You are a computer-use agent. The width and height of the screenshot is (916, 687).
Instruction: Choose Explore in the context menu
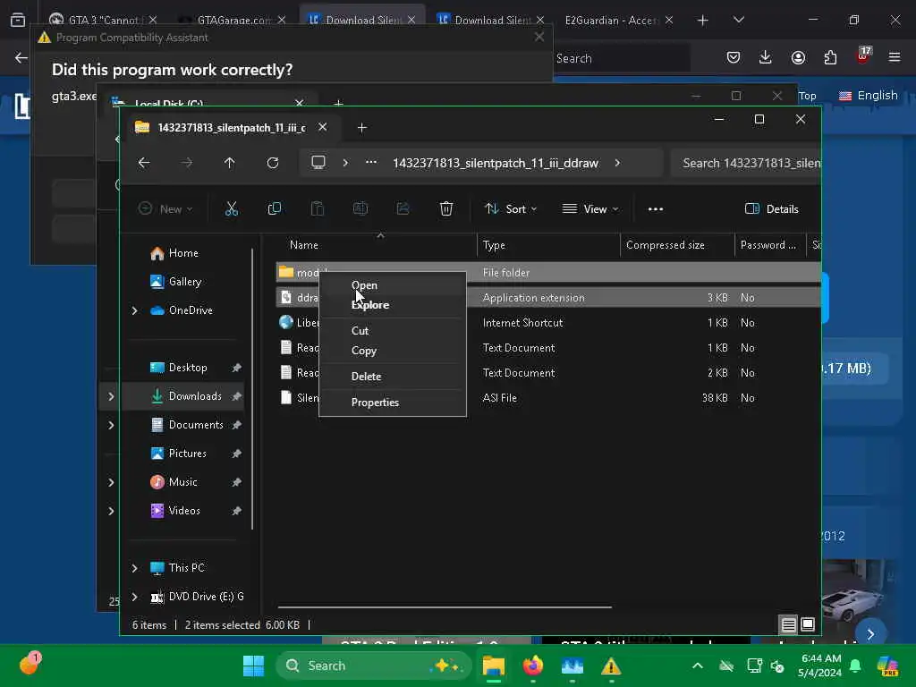(369, 305)
